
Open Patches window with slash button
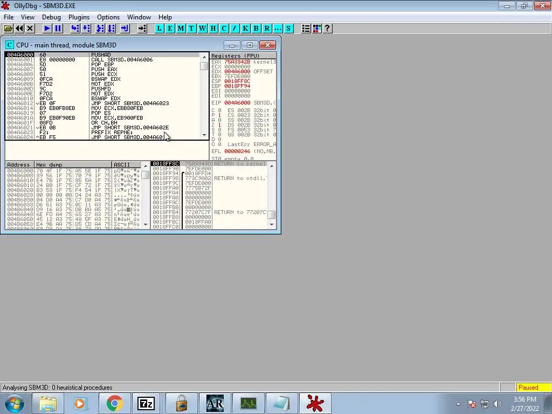tap(234, 29)
